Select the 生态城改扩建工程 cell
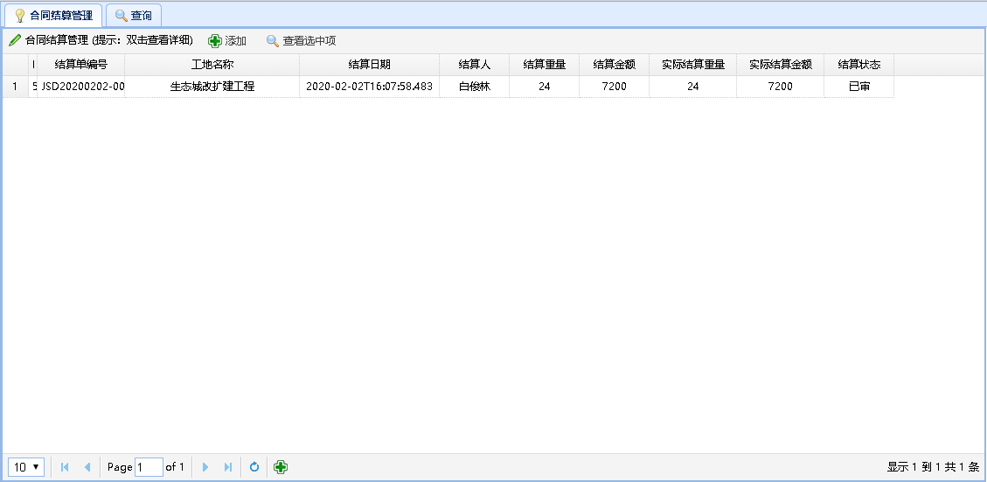Viewport: 987px width, 482px height. [x=212, y=87]
